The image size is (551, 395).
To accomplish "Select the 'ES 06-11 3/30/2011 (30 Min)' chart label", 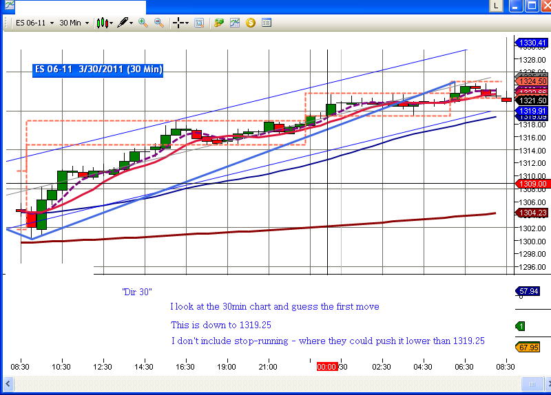I will point(98,70).
